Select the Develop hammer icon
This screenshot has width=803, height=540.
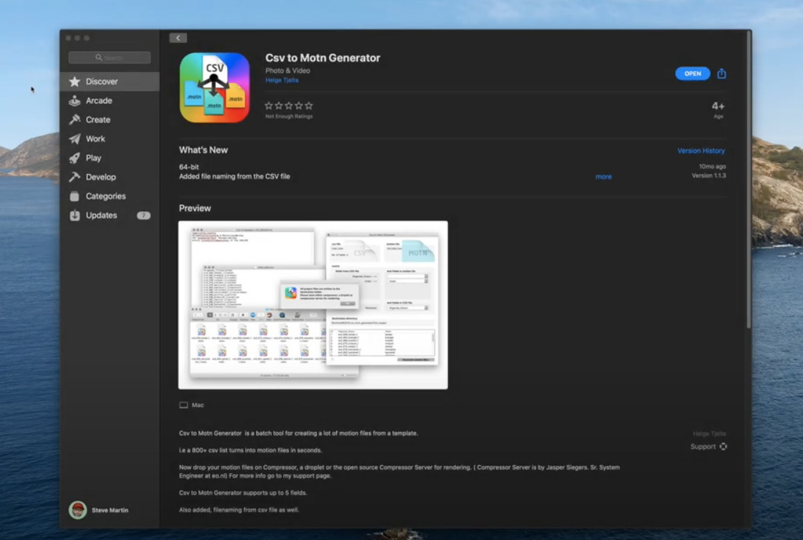point(75,177)
